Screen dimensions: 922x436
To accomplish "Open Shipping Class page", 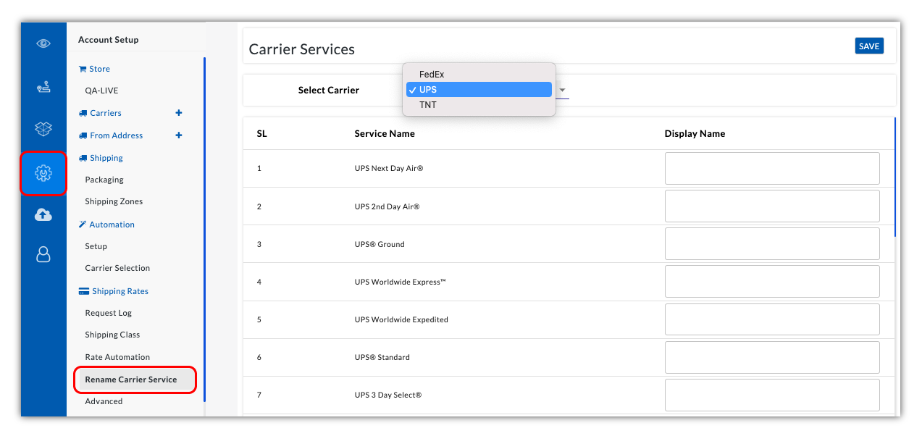I will coord(112,335).
